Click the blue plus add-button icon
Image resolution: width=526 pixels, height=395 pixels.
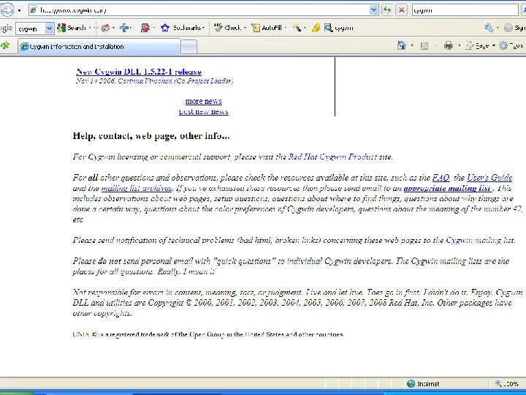click(124, 28)
